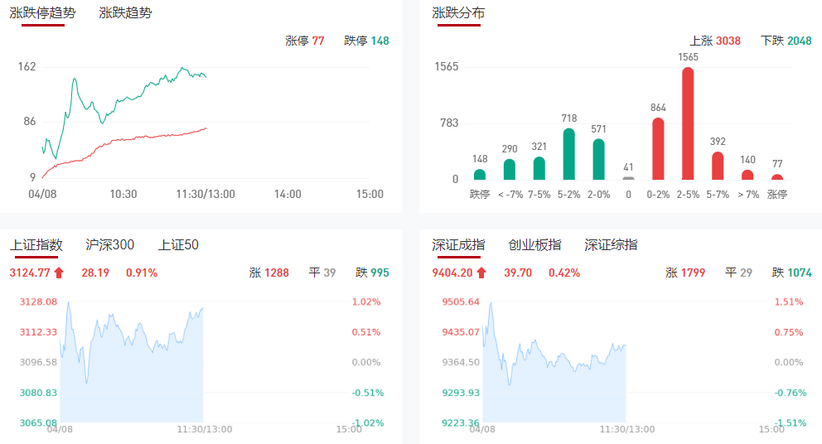Image resolution: width=822 pixels, height=444 pixels.
Task: Click the 涨停 77 legend above trend chart
Action: click(304, 41)
